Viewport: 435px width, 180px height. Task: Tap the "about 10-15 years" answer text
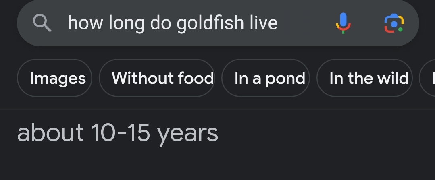click(x=118, y=132)
